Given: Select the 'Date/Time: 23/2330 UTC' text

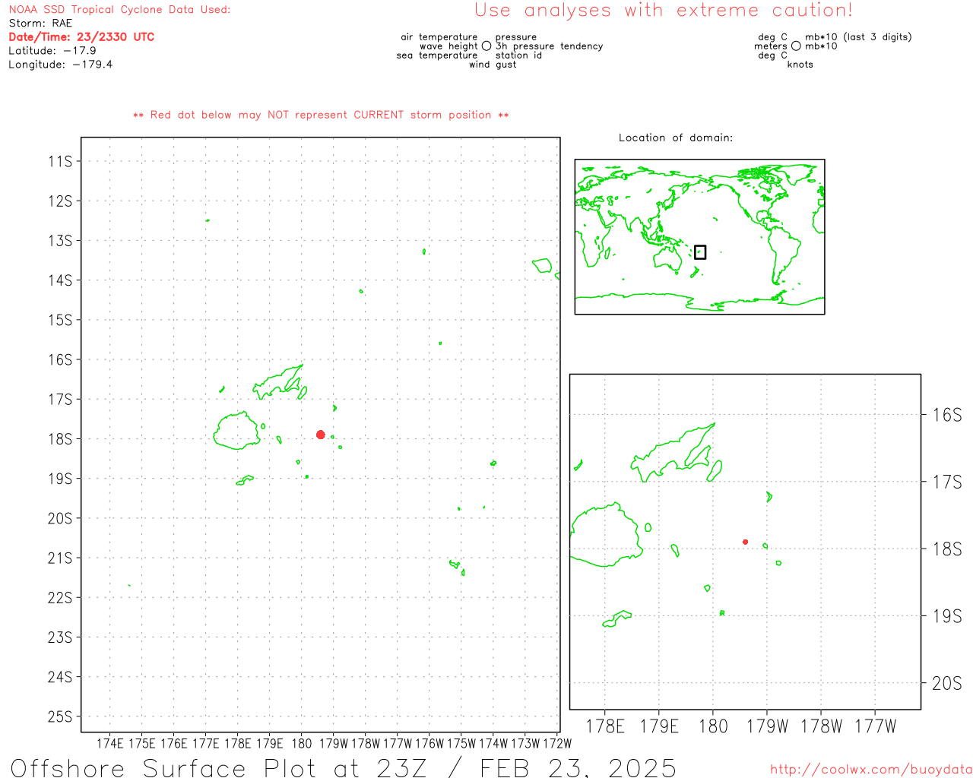Looking at the screenshot, I should pos(81,36).
